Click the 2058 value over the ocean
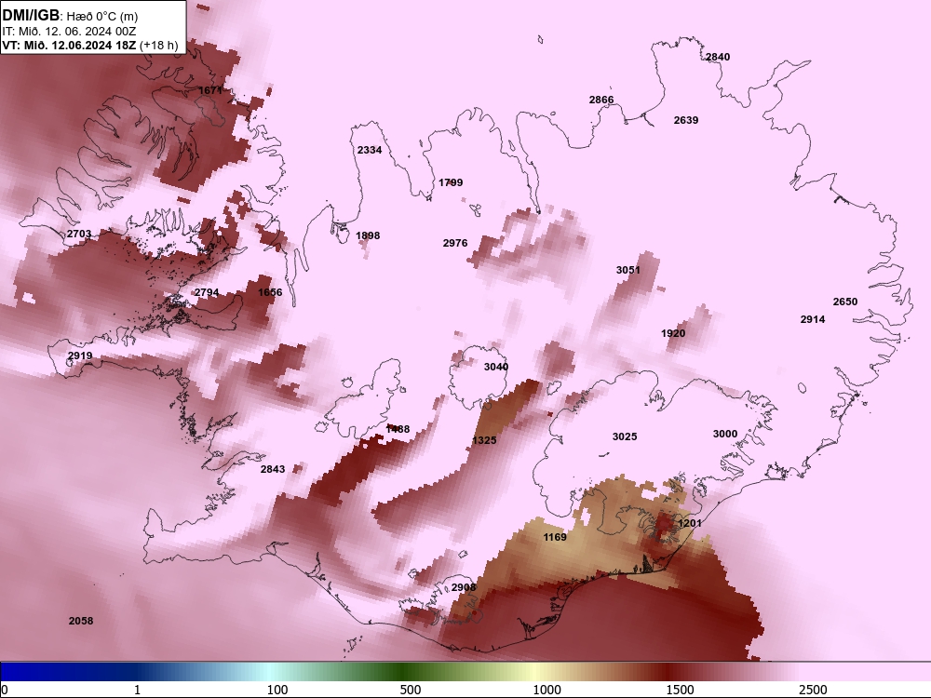 [x=81, y=621]
